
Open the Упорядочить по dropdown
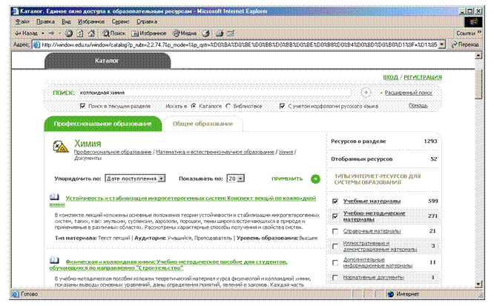(x=135, y=179)
